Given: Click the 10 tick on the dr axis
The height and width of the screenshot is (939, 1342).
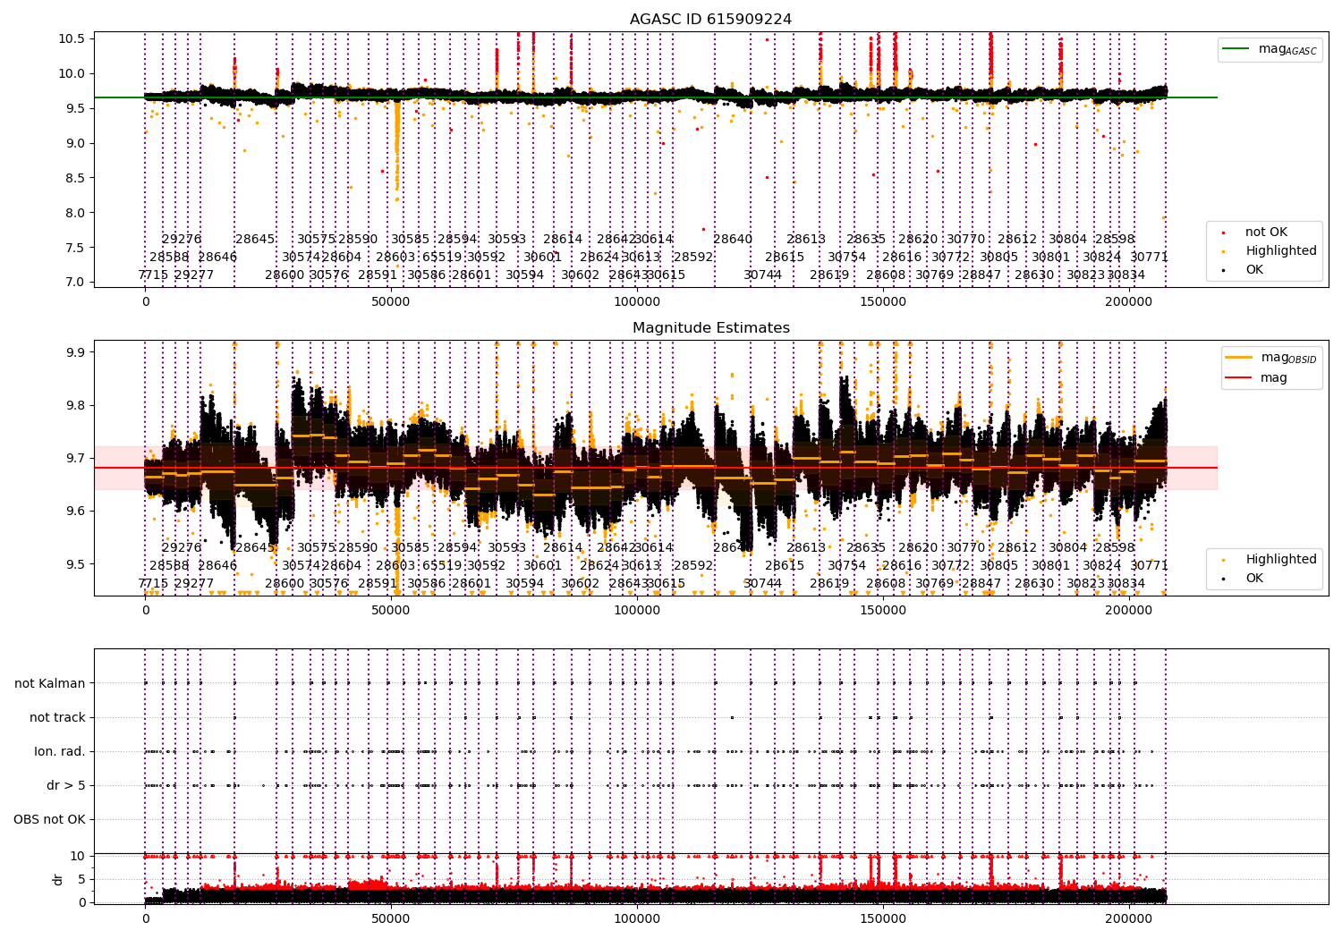Looking at the screenshot, I should (x=78, y=856).
